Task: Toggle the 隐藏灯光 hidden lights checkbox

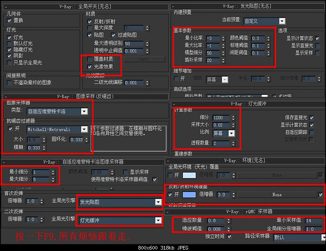Action: (9, 50)
